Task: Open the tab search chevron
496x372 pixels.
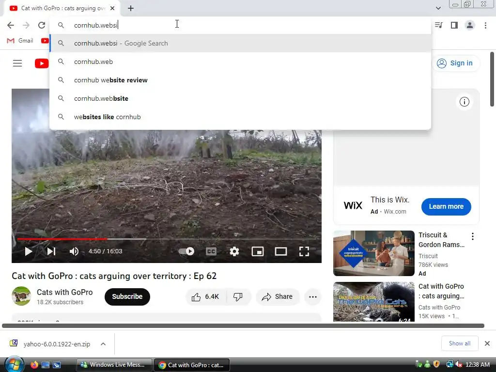Action: 438,8
